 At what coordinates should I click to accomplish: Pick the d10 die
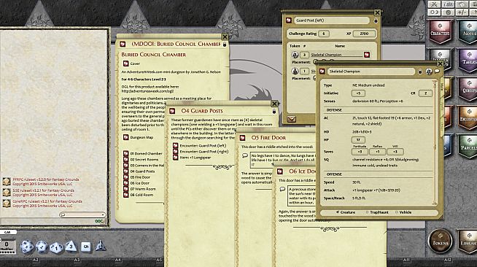[56, 247]
